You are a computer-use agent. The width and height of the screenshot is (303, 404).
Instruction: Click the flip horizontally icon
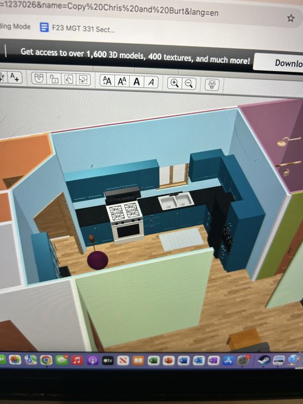point(68,79)
